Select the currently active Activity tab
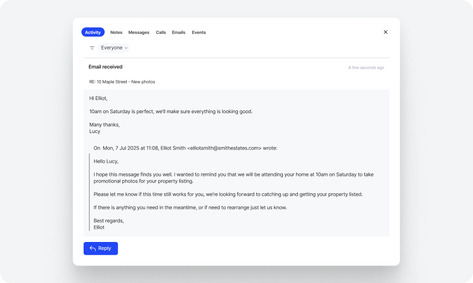Image resolution: width=473 pixels, height=283 pixels. [93, 32]
